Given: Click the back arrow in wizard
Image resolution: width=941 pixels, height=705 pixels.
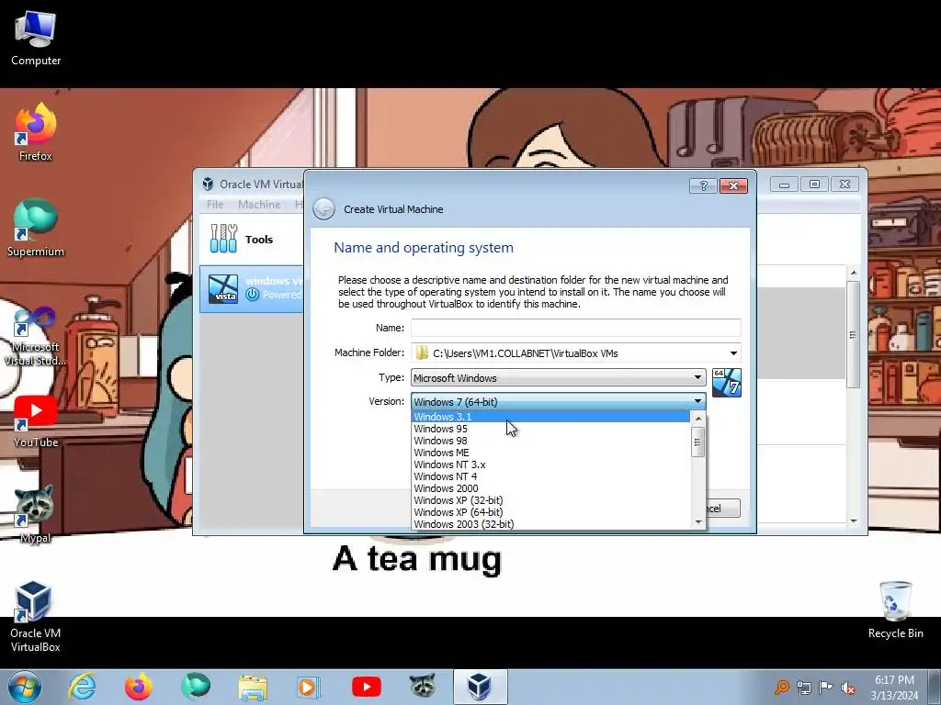Looking at the screenshot, I should coord(324,209).
